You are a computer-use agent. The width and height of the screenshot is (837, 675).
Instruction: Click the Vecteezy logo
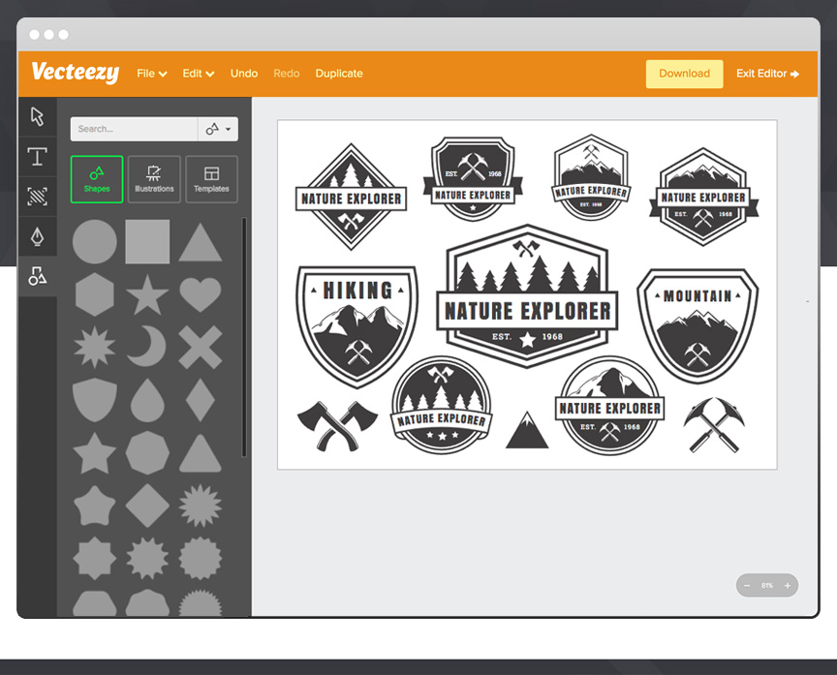(x=75, y=73)
